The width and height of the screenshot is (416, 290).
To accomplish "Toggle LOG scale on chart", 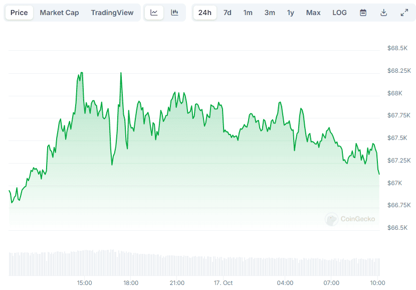I will tap(339, 13).
